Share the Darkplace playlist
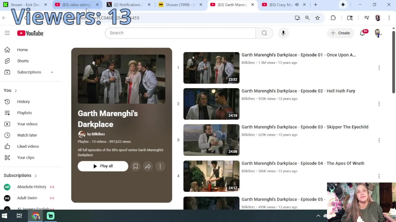 (x=148, y=166)
